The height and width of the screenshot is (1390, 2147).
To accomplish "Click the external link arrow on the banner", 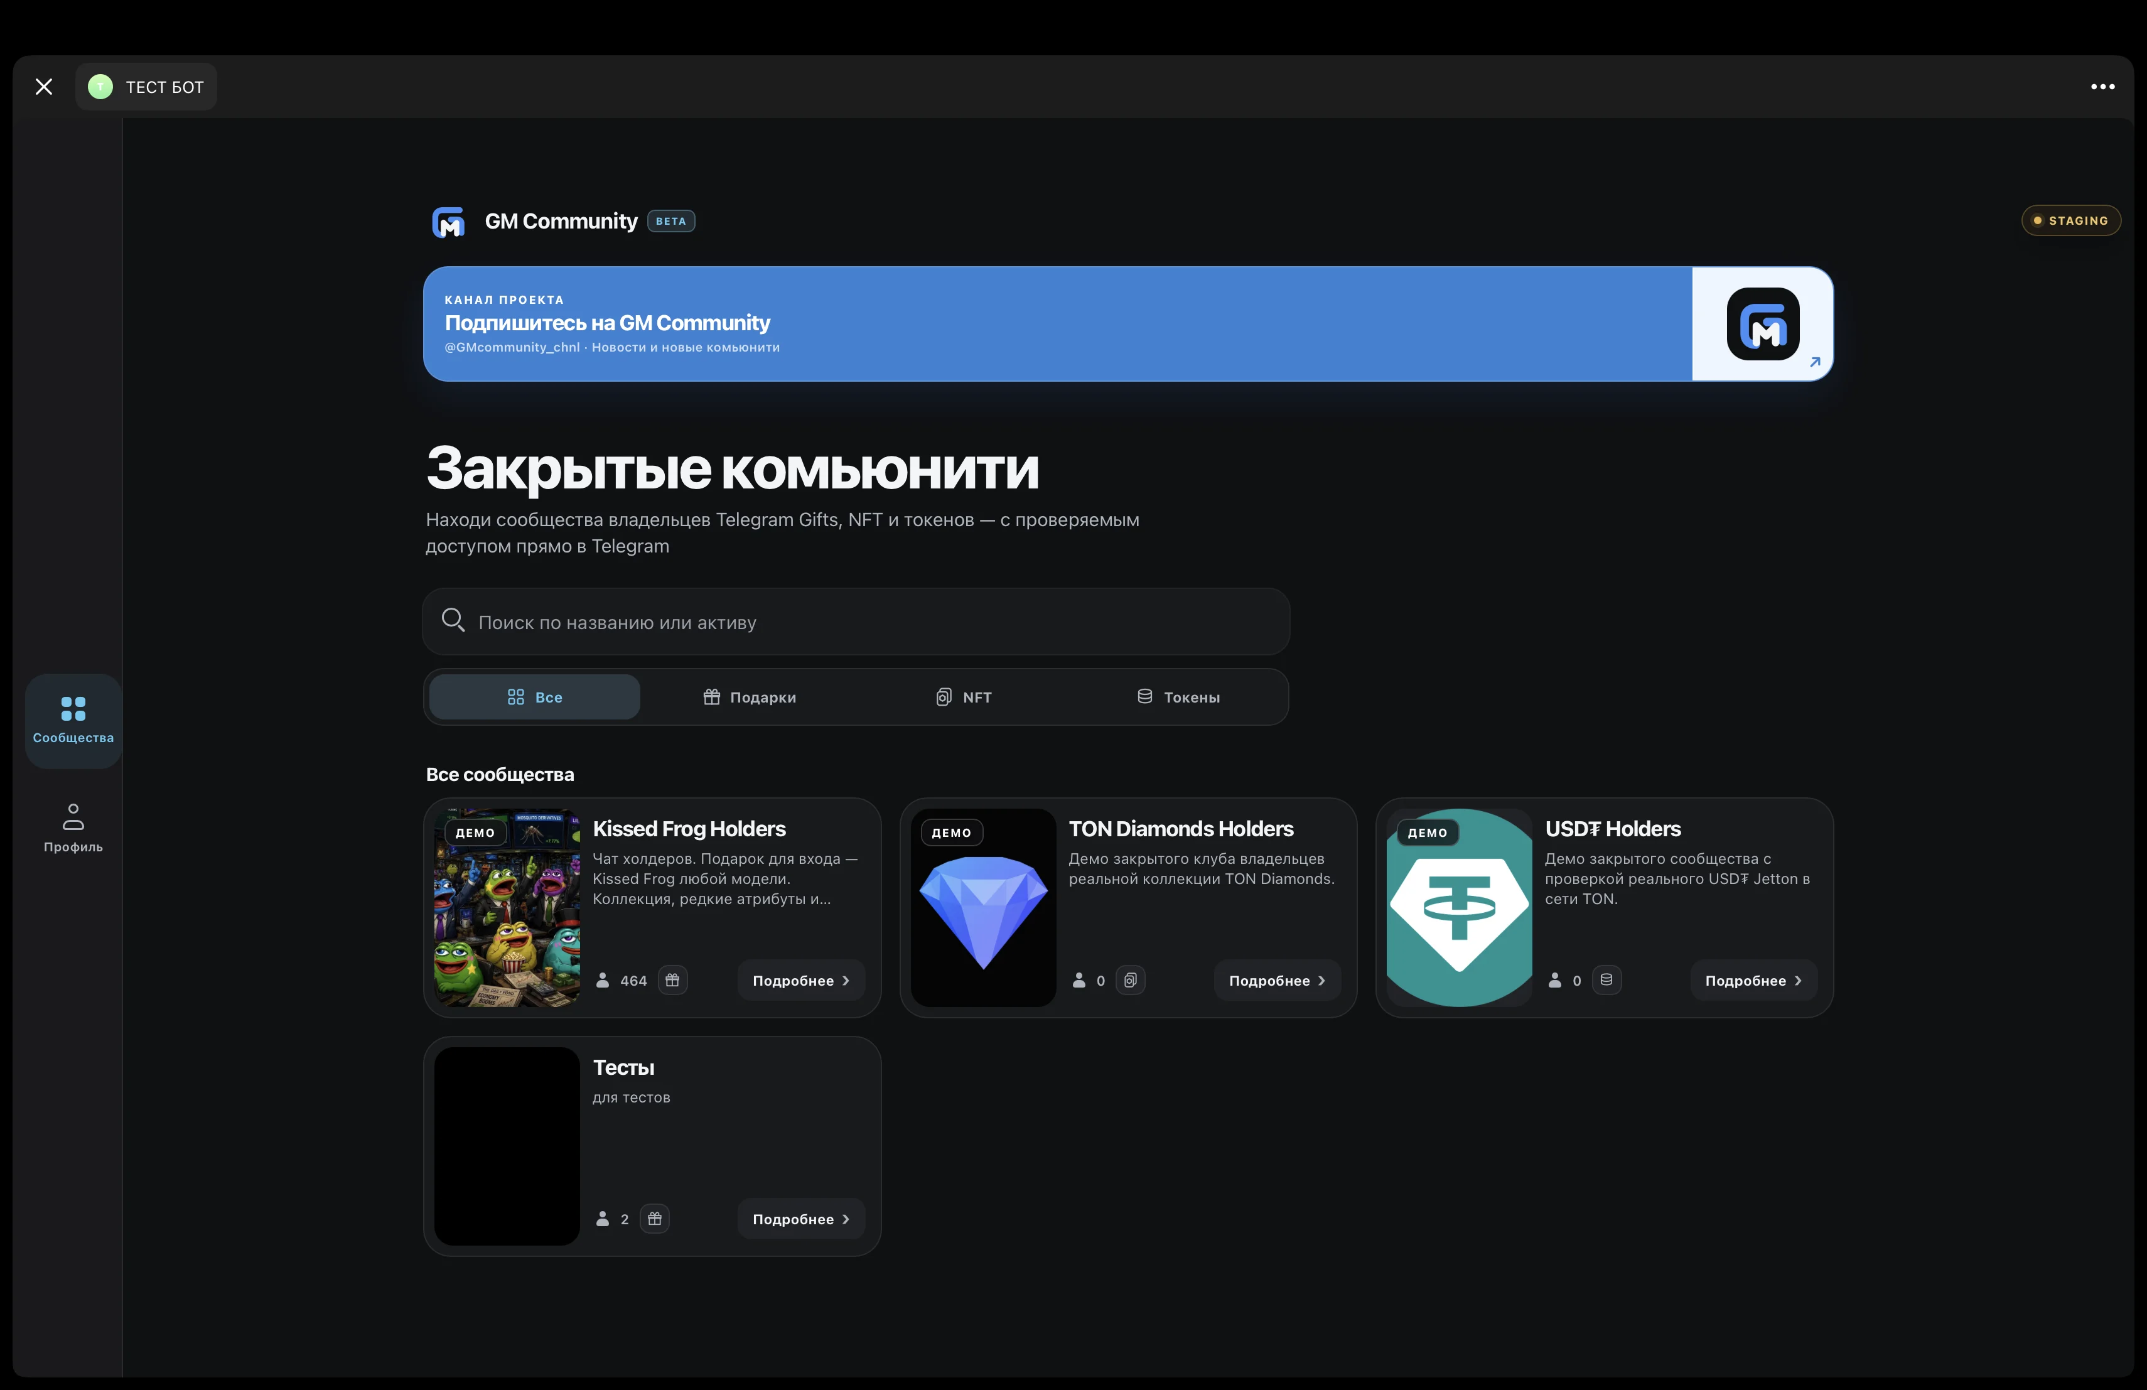I will [x=1815, y=362].
